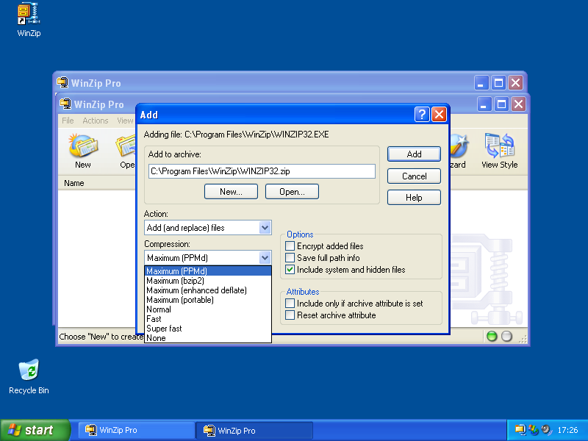Select Super fast compression from list
The height and width of the screenshot is (441, 588).
point(164,329)
